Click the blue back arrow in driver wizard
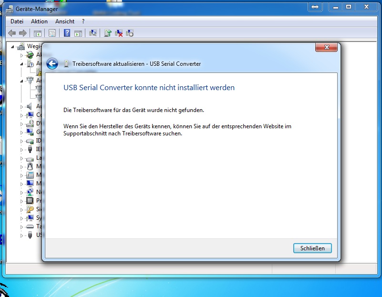This screenshot has width=382, height=297. click(52, 64)
